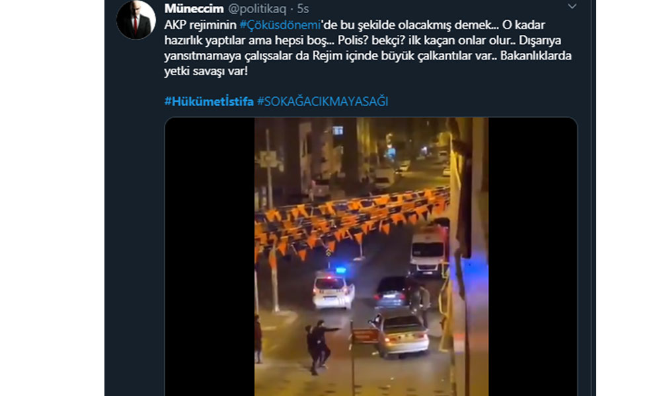Viewport: 661px width, 396px height.
Task: Click the silver sedan in the video
Action: click(x=401, y=335)
